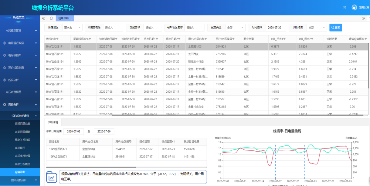Sort by 疑似窃电概率 column arrow
The width and height of the screenshot is (370, 186).
(x=366, y=39)
